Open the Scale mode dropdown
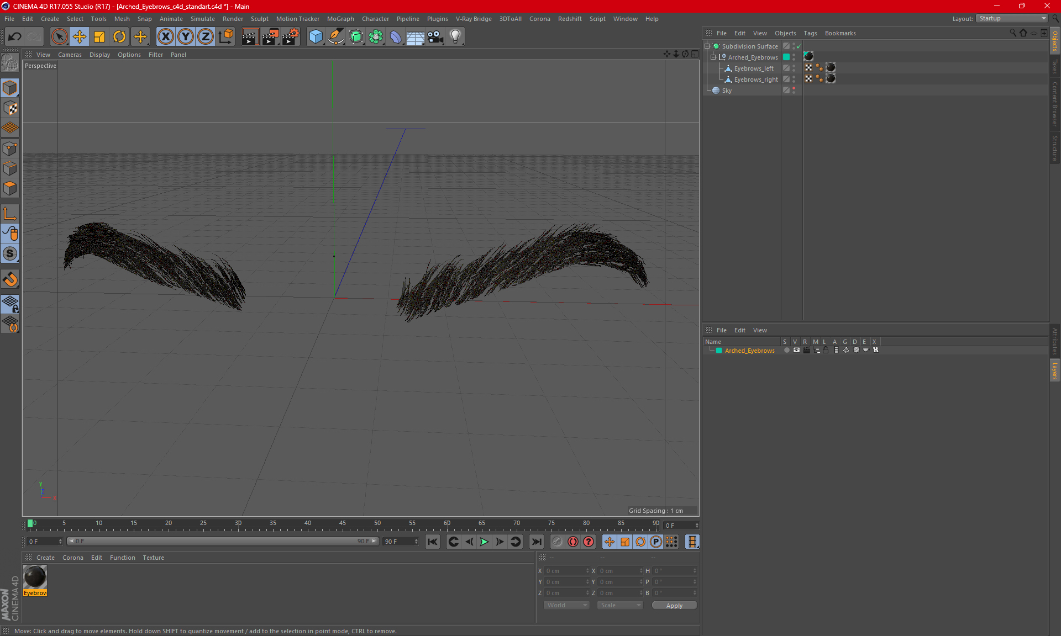This screenshot has height=636, width=1061. 620,605
